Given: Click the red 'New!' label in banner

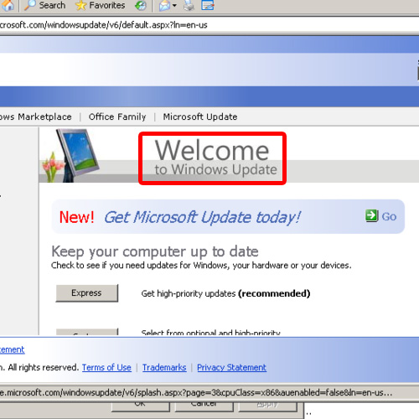Looking at the screenshot, I should [77, 217].
